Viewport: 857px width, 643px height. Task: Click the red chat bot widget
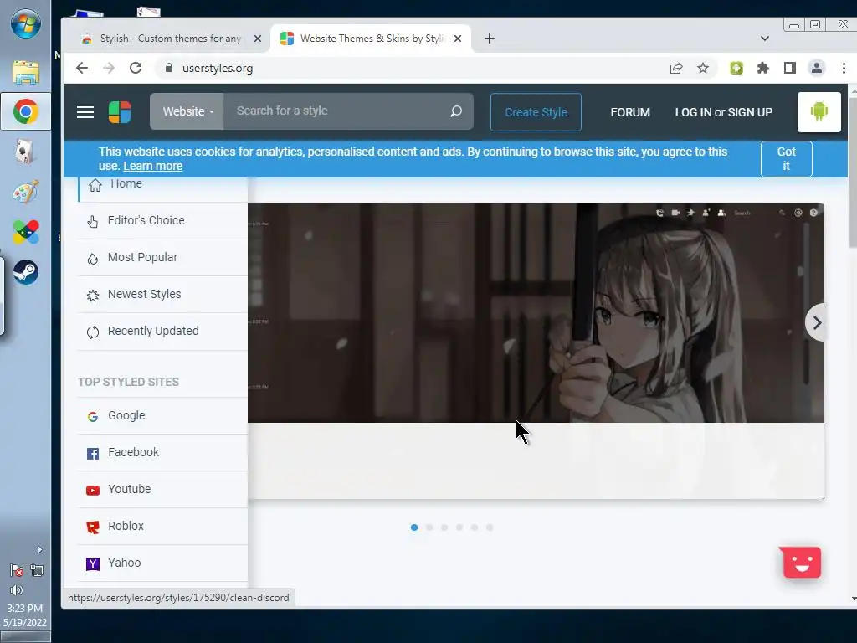(801, 562)
